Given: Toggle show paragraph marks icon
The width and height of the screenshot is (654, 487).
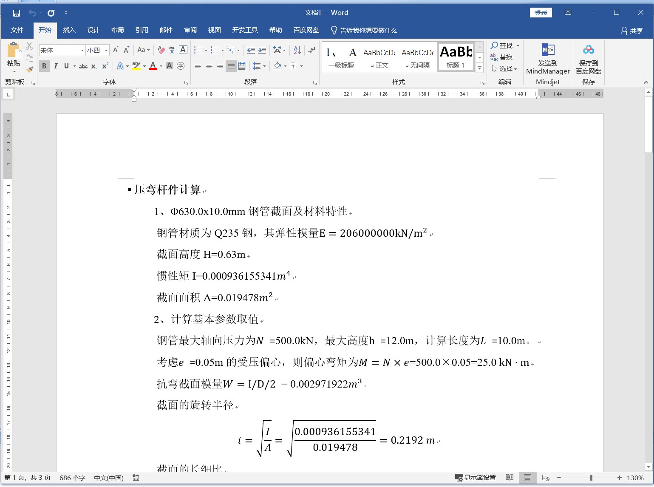Looking at the screenshot, I should [311, 50].
